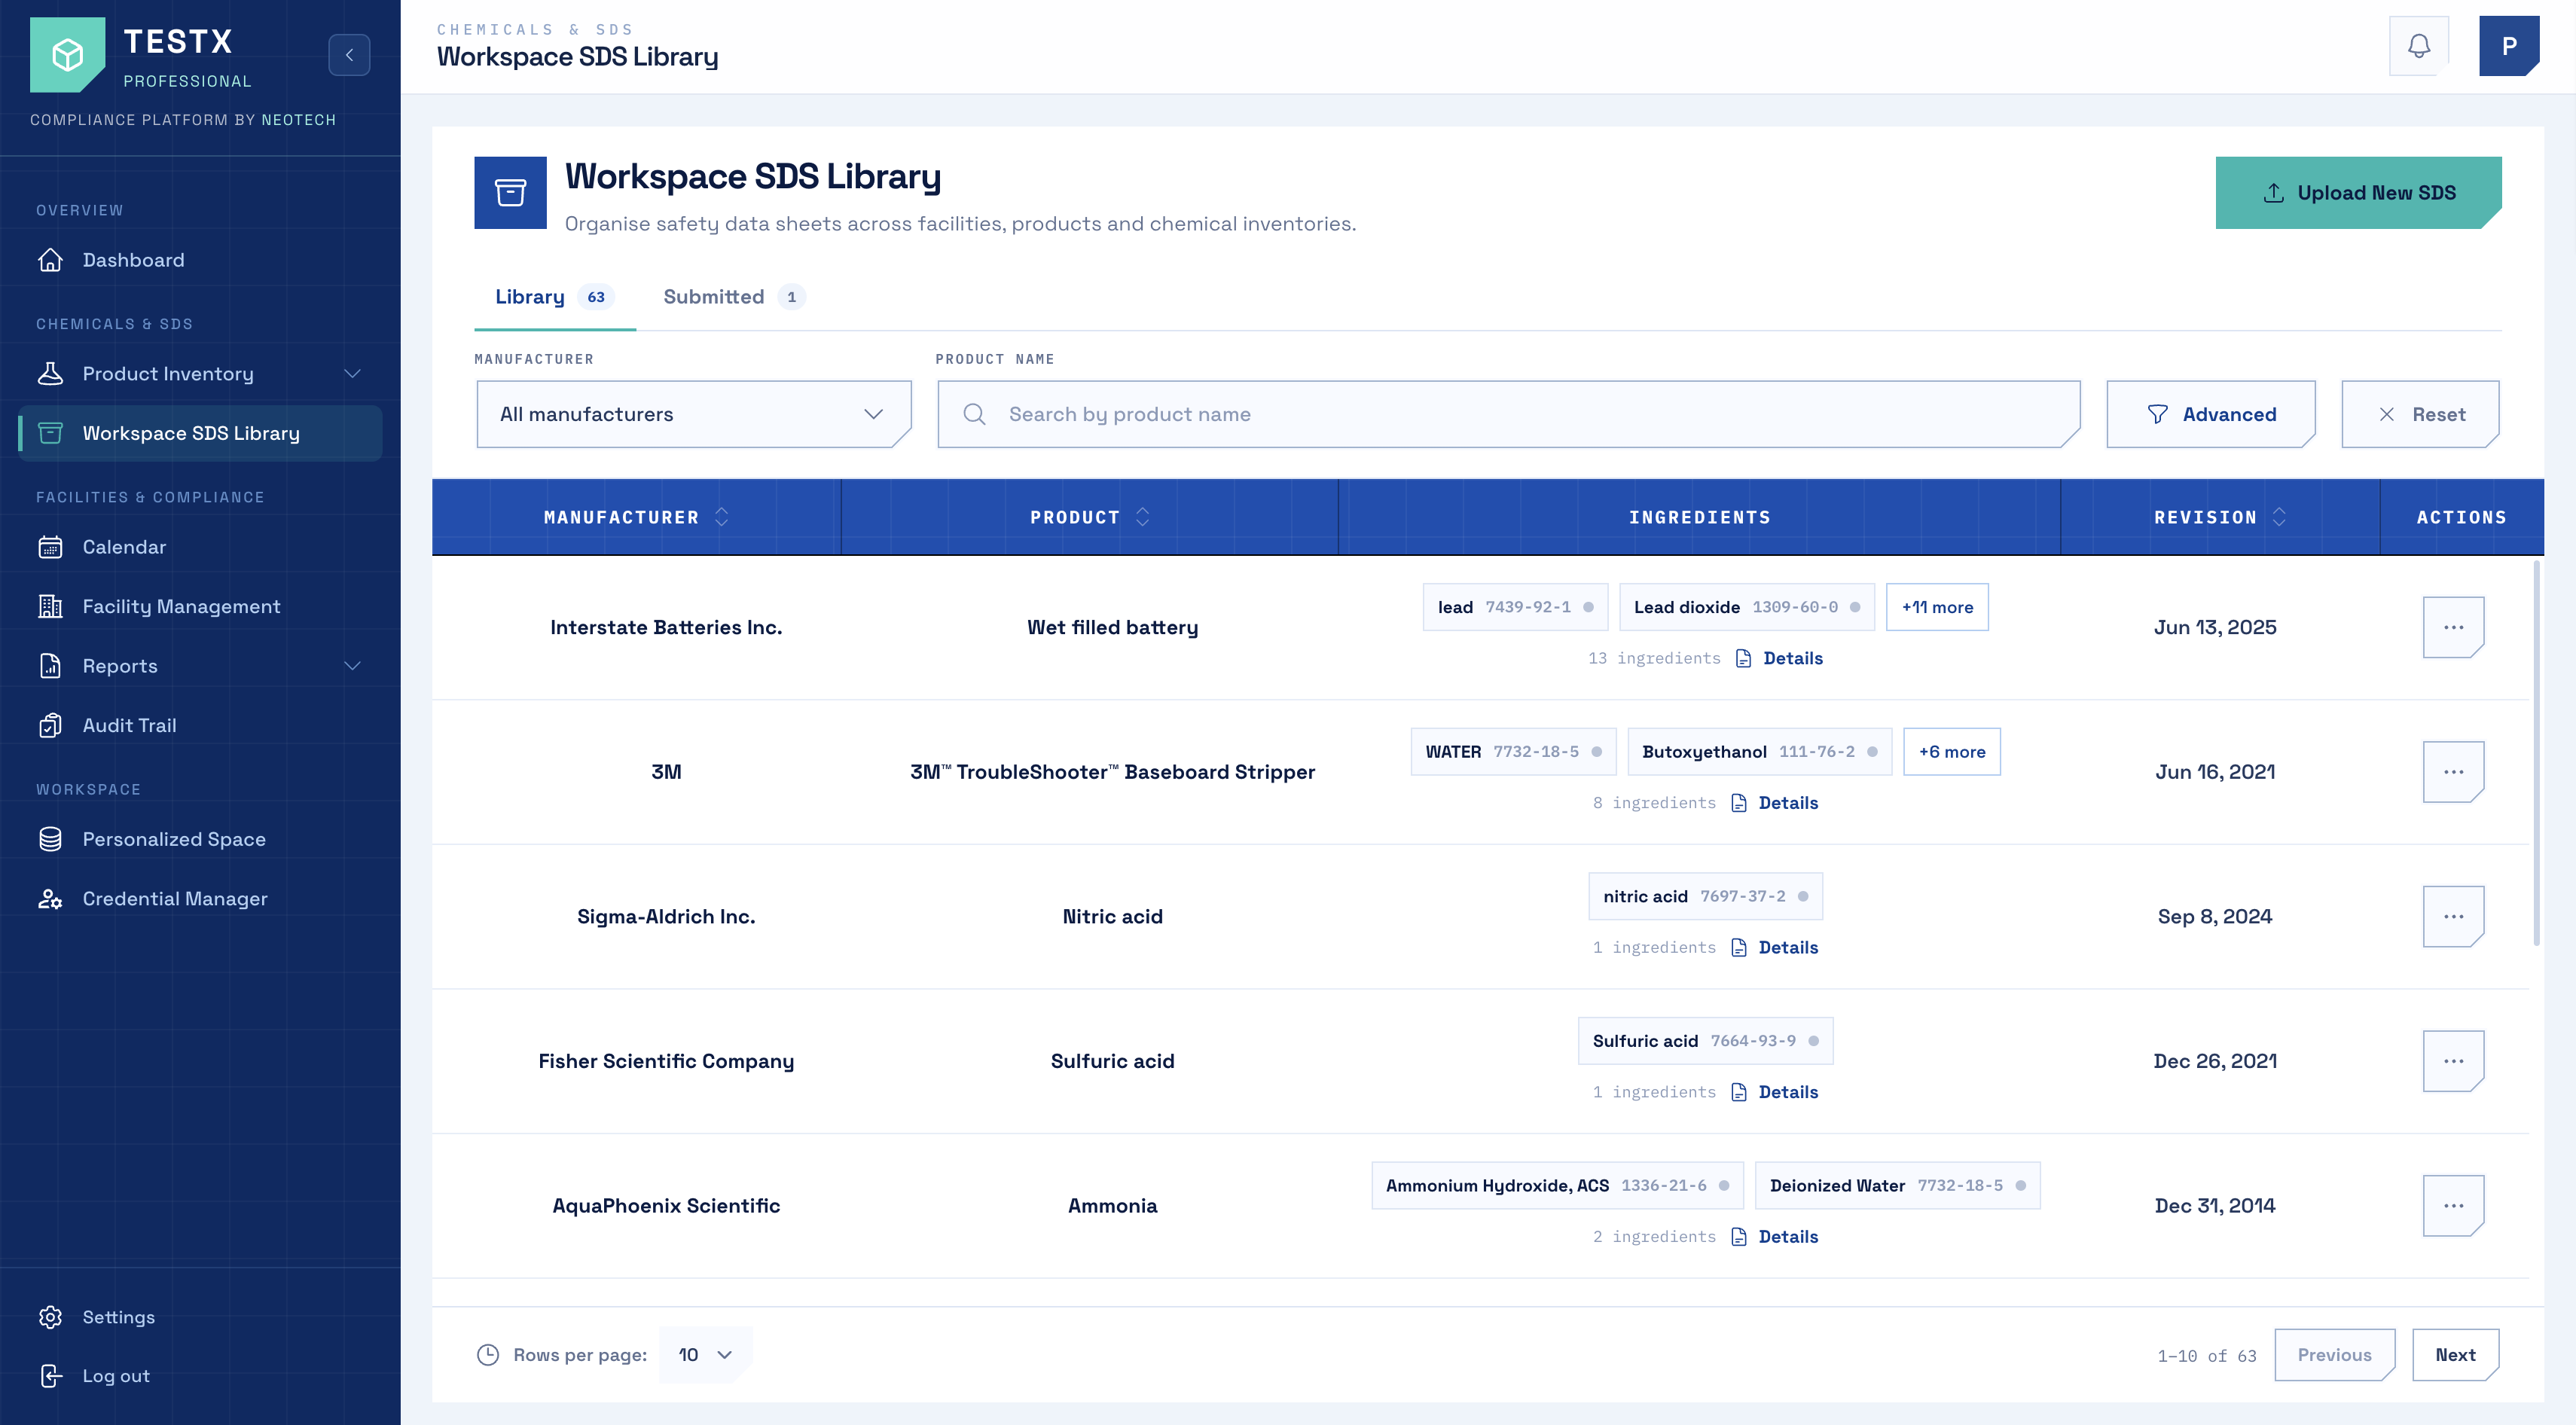Click Ammonium Hydroxide, ACS chip

(1557, 1186)
